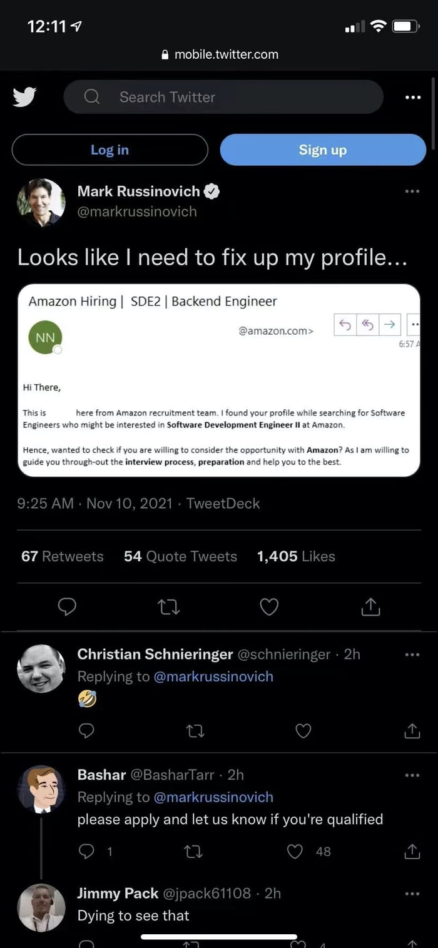Retweet Mark Russinovich's main tweet
The height and width of the screenshot is (948, 438).
pos(169,606)
